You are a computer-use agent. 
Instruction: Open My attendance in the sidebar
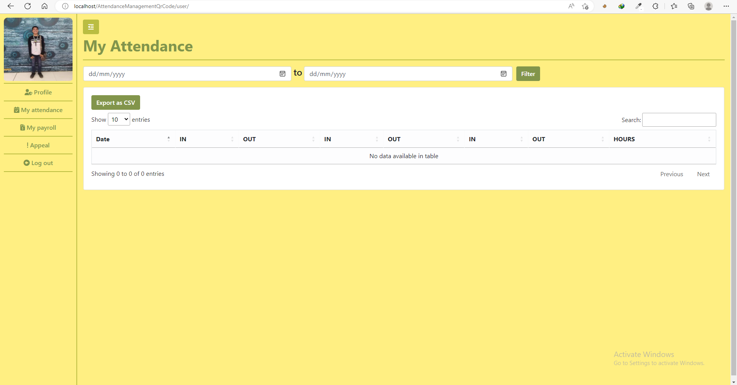(x=38, y=110)
